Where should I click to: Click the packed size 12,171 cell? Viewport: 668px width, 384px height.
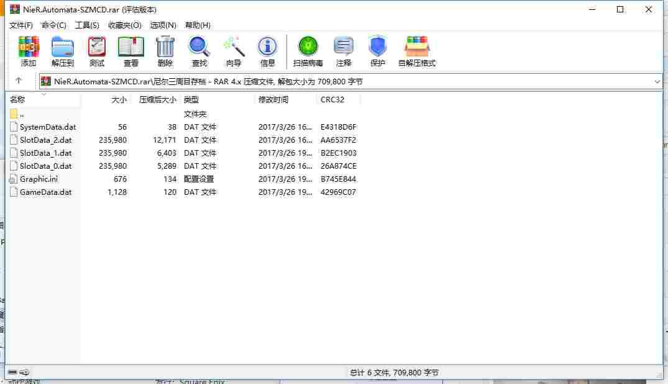(x=165, y=140)
